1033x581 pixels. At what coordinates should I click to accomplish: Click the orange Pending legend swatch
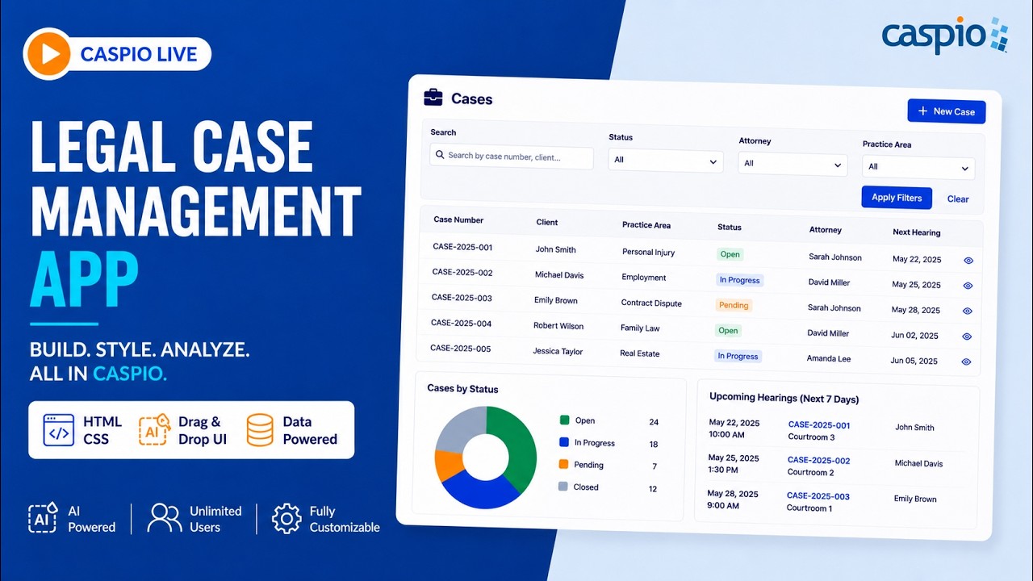tap(563, 464)
